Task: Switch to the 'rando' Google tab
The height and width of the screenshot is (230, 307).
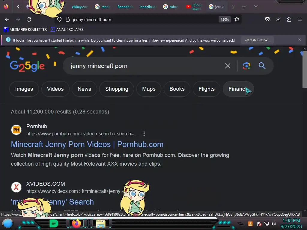Action: [103, 7]
